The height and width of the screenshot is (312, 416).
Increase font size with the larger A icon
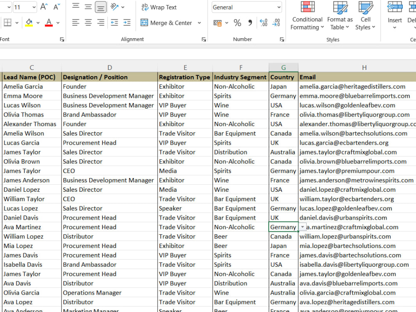pos(44,7)
